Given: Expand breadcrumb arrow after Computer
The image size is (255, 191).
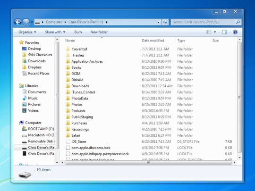Looking at the screenshot, I should coord(65,22).
